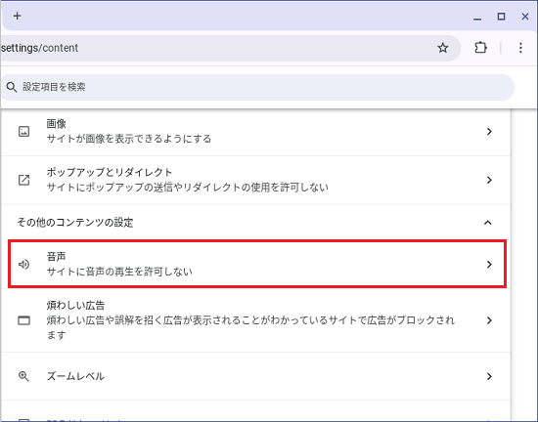Image resolution: width=538 pixels, height=422 pixels.
Task: Bookmark this page with the star icon
Action: click(443, 48)
